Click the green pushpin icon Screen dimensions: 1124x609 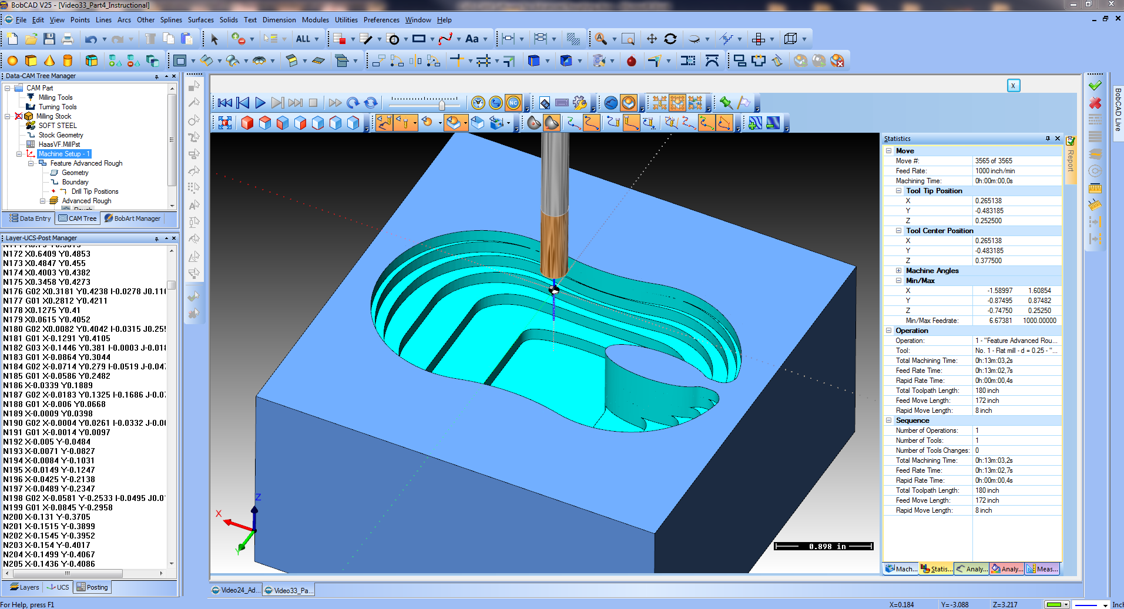pos(726,103)
